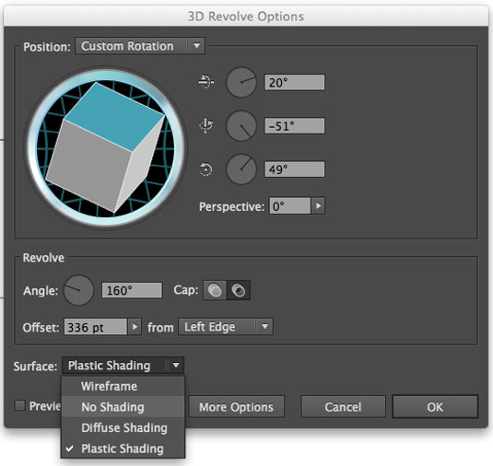Click the Z-axis rotation icon

pos(205,169)
